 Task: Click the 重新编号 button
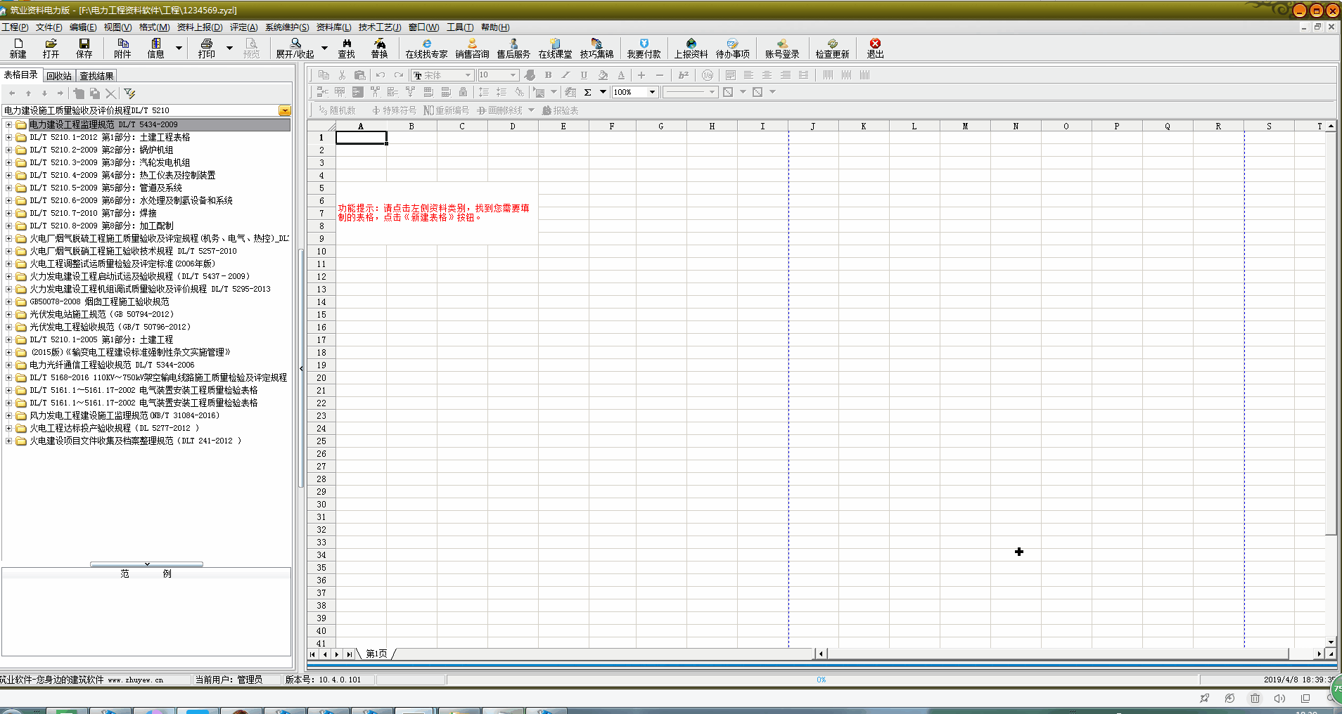(x=446, y=110)
